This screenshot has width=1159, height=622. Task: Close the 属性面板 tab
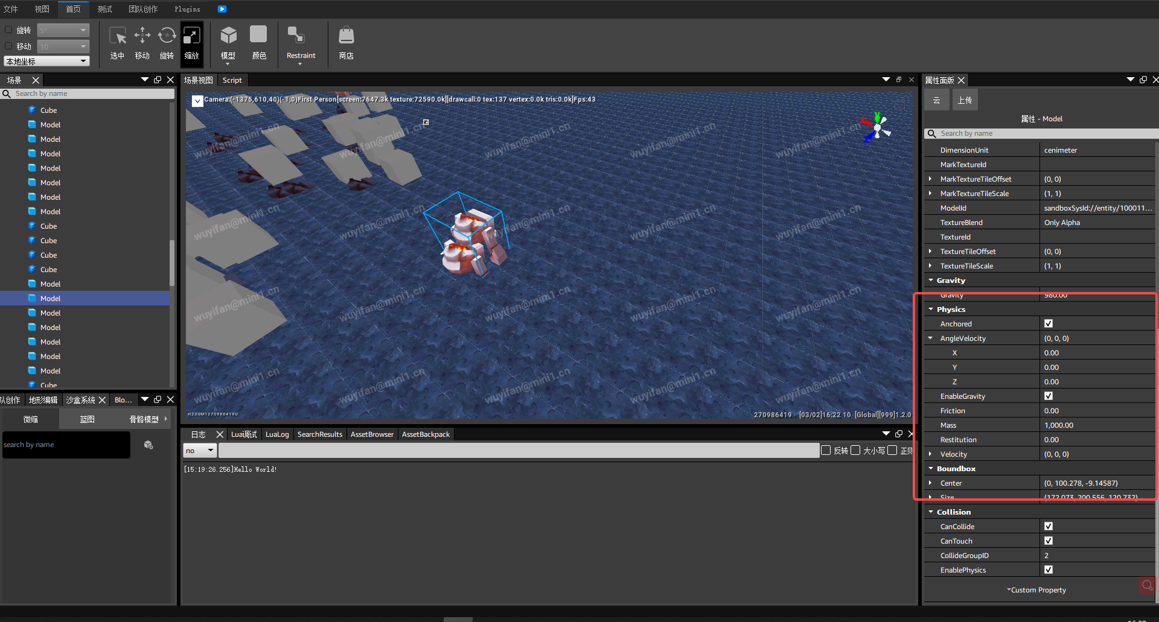pyautogui.click(x=961, y=80)
